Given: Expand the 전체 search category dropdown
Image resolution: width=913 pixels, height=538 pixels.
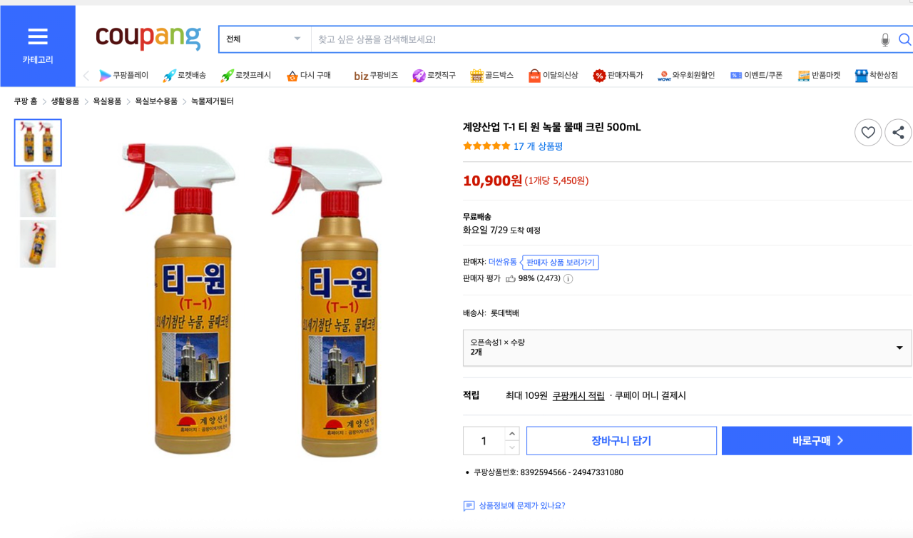Looking at the screenshot, I should coord(265,39).
